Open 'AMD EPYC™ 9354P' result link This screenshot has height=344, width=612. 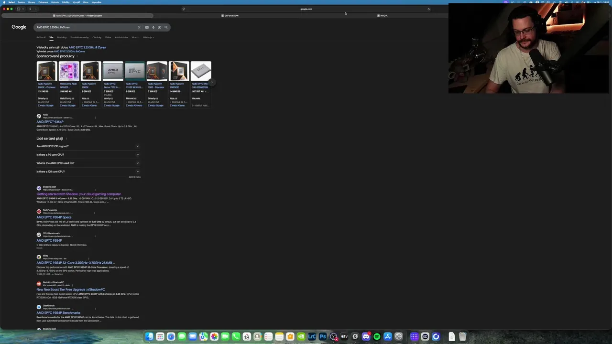tap(50, 122)
